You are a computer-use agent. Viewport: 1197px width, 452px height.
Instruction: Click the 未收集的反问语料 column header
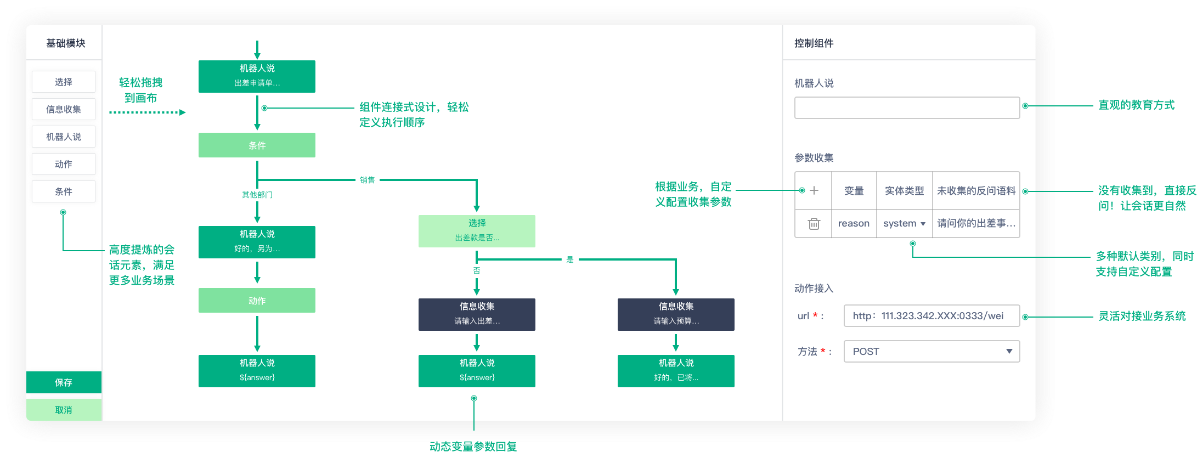pyautogui.click(x=976, y=190)
